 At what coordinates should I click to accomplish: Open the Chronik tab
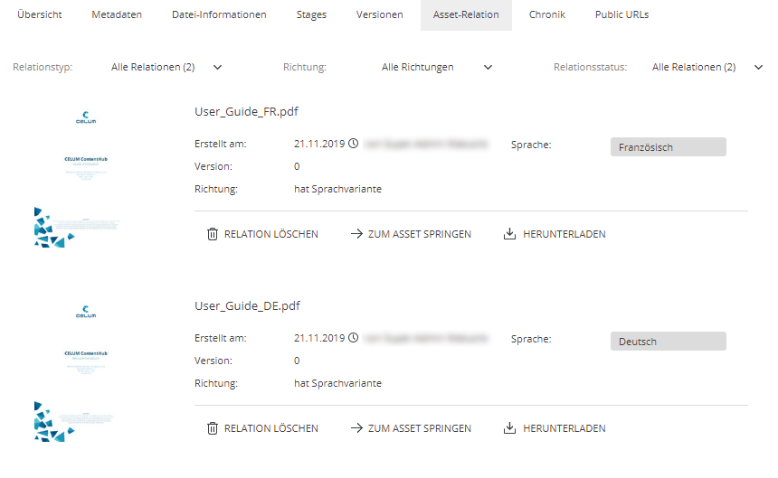(547, 15)
